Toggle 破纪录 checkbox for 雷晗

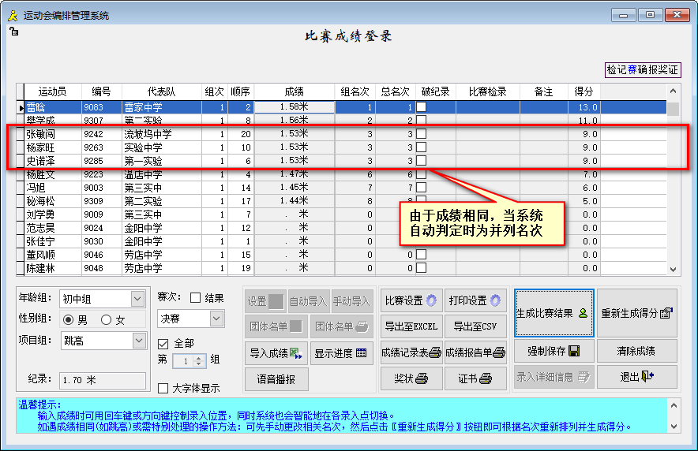(421, 107)
